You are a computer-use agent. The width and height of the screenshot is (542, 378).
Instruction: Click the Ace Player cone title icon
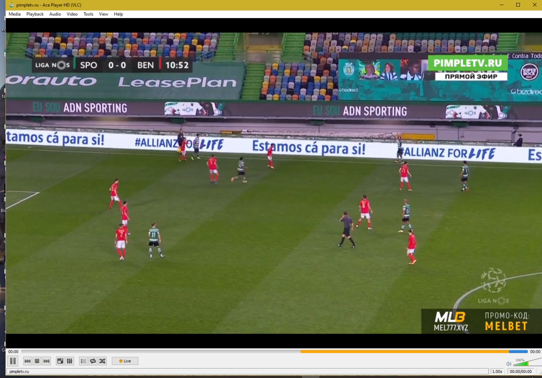(x=11, y=5)
